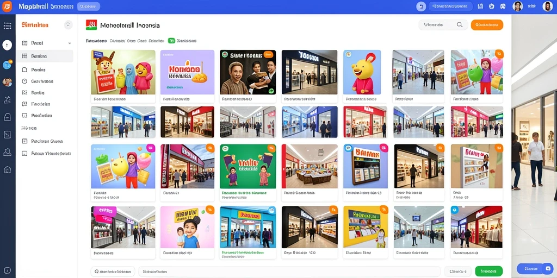The image size is (557, 278).
Task: Focus the rounded pill field in top bar
Action: click(450, 7)
